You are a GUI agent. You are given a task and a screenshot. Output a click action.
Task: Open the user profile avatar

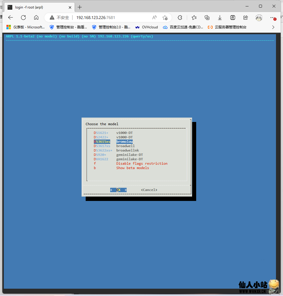point(259,18)
